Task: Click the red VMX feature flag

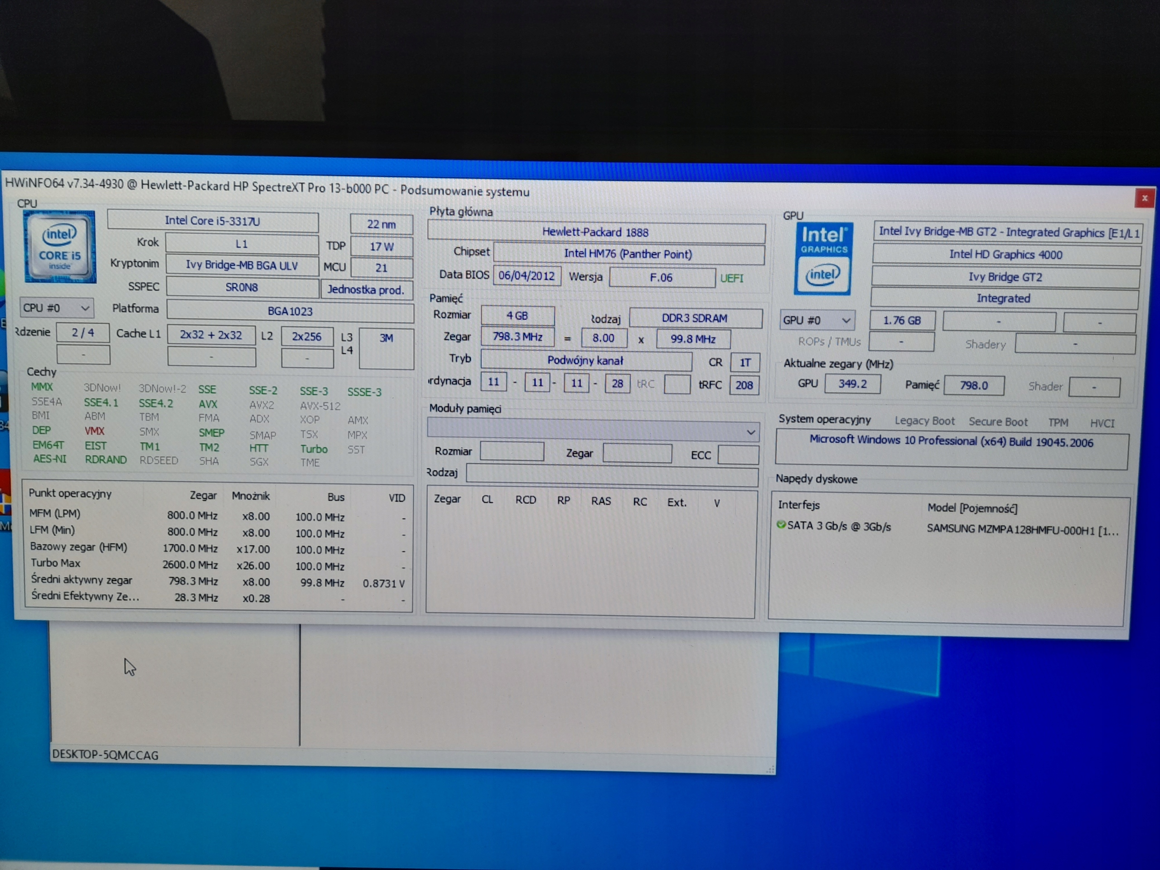Action: click(94, 431)
